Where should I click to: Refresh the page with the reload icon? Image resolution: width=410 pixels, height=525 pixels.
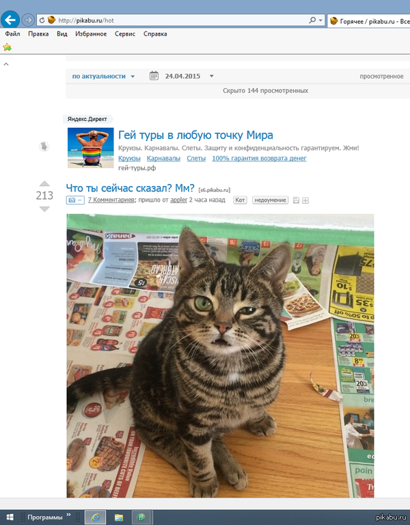[x=42, y=21]
